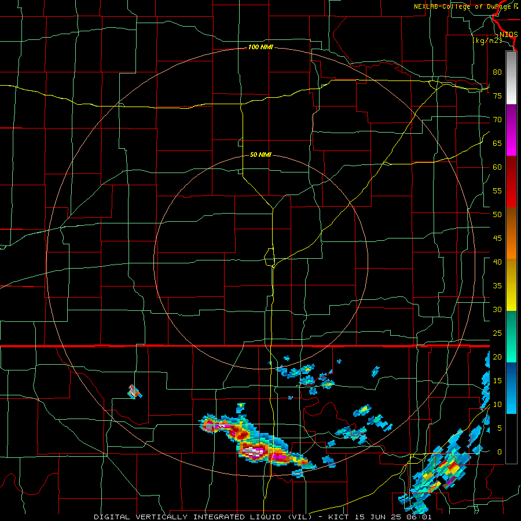Click the 0 value on the scale
This screenshot has height=521, width=521.
coord(500,452)
